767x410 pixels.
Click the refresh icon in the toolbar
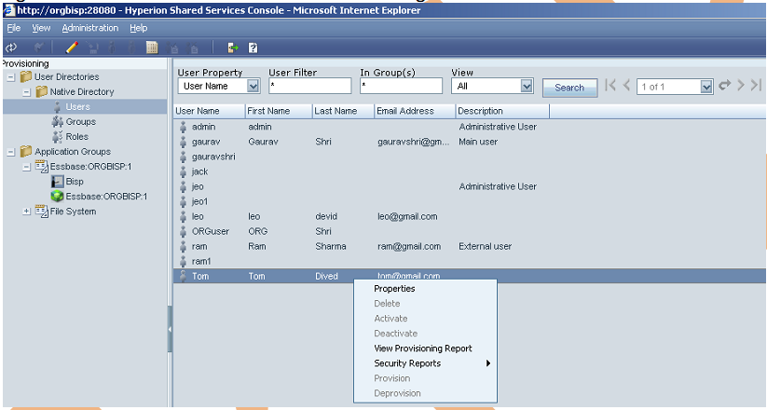pos(11,48)
